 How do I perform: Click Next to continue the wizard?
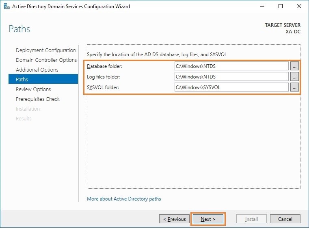click(x=208, y=219)
